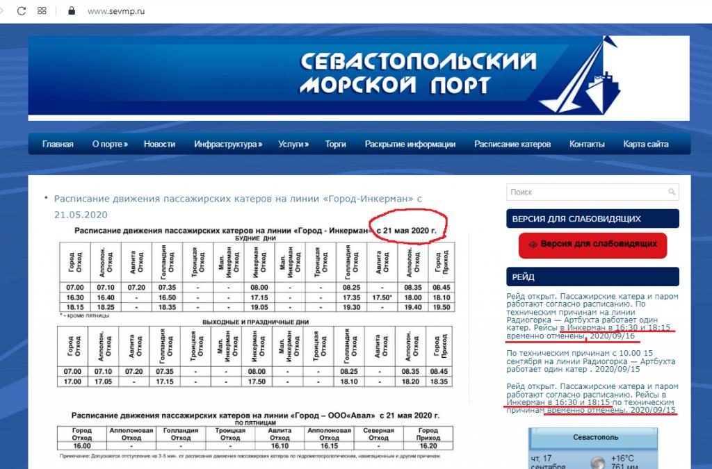Screen dimensions: 712x469
Task: Click the 18.35 arrival time in weekend table
Action: 439,382
